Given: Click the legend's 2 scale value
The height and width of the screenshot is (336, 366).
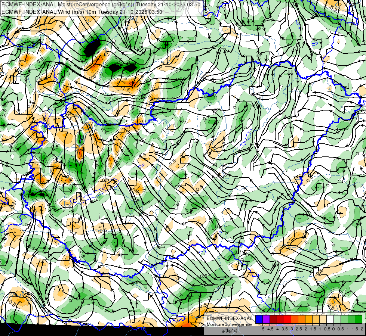Looking at the screenshot, I should 362,329.
